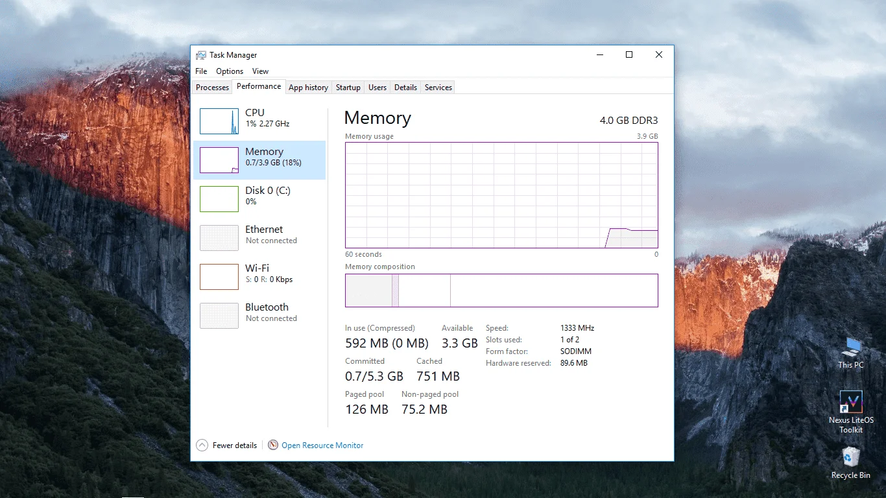Open Resource Monitor link
886x498 pixels.
click(322, 445)
